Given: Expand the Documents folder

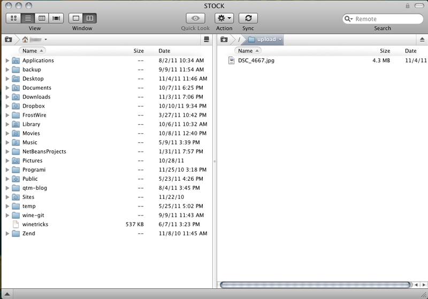Looking at the screenshot, I should tap(7, 88).
